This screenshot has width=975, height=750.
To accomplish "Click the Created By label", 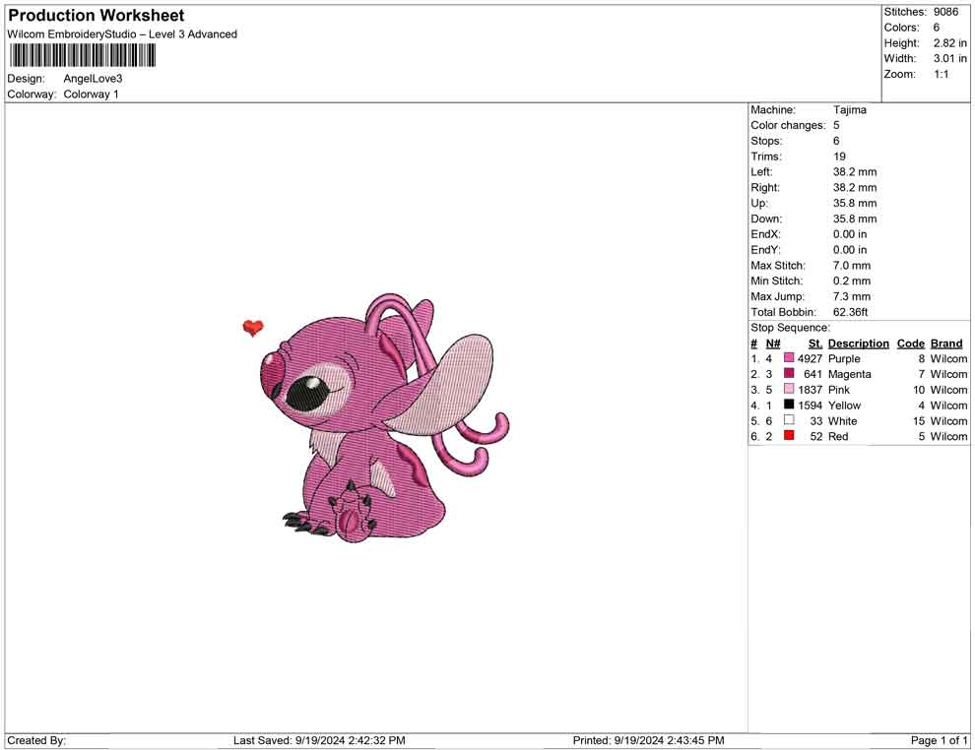I will click(36, 739).
